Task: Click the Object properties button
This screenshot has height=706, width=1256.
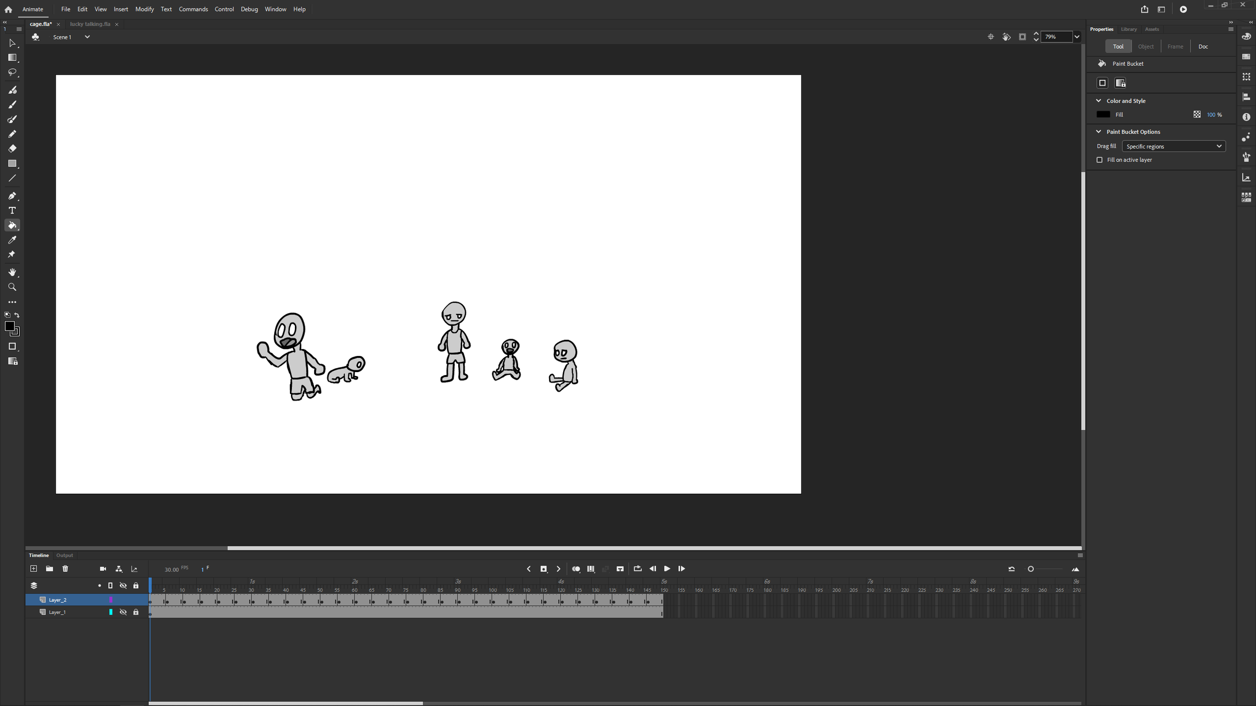Action: point(1146,46)
